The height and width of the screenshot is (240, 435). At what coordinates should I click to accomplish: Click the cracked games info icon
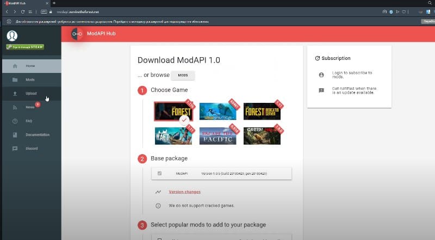click(158, 206)
